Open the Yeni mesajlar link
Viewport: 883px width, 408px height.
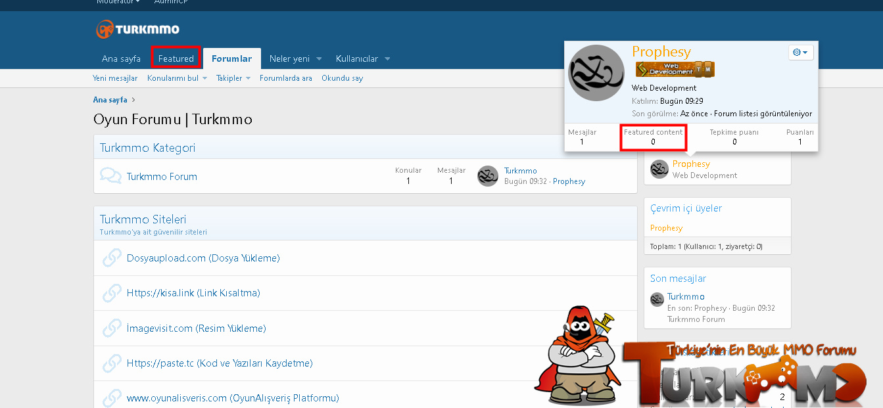pos(115,78)
